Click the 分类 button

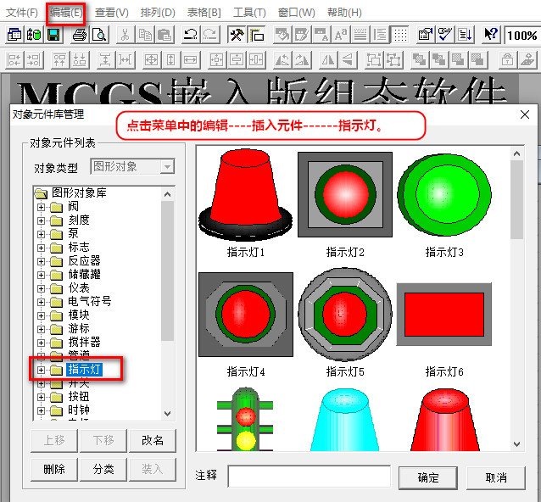coord(103,469)
